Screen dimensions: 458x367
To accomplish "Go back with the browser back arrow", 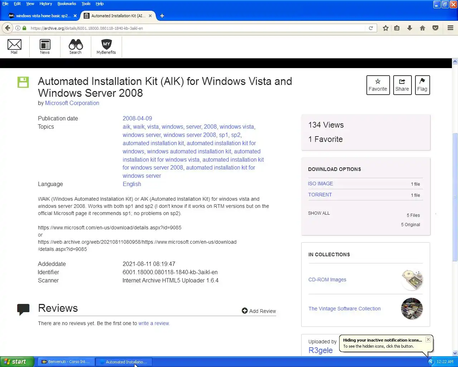I will click(8, 28).
